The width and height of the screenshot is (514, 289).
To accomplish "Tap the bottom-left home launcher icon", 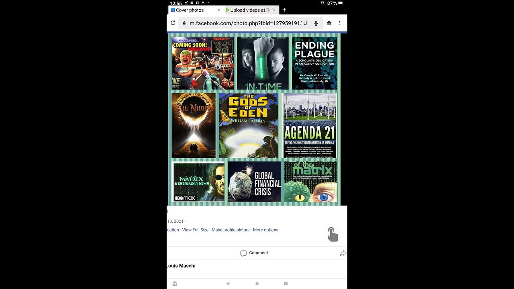I will 175,283.
